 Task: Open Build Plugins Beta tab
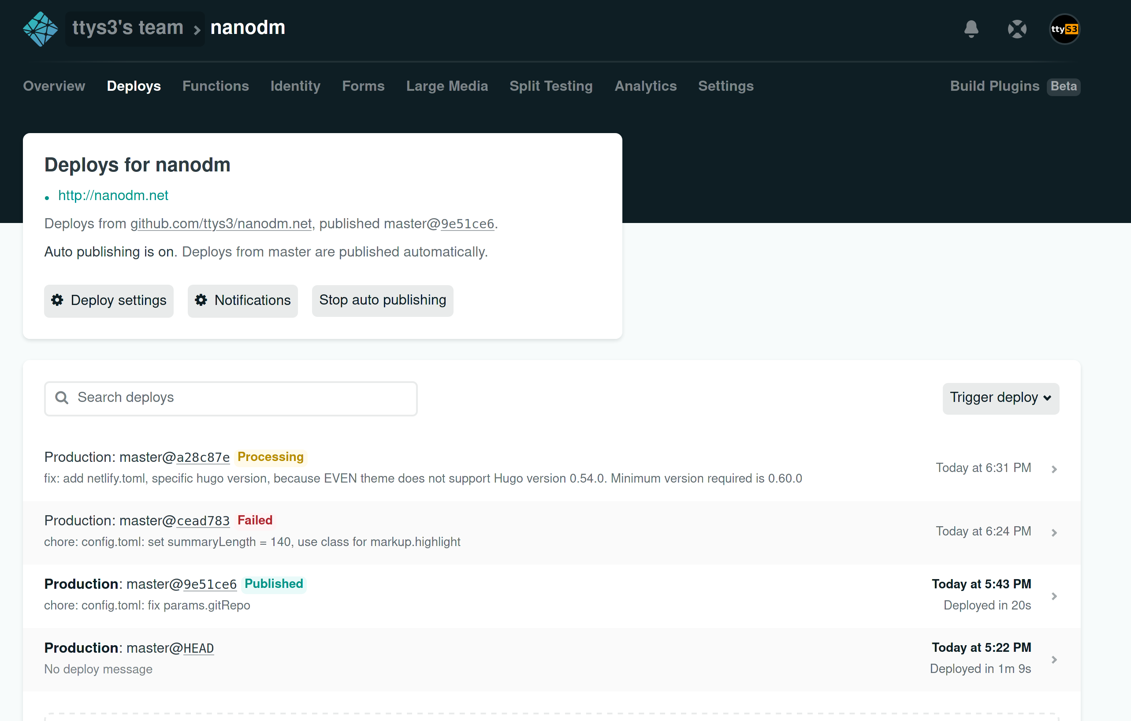(1015, 86)
